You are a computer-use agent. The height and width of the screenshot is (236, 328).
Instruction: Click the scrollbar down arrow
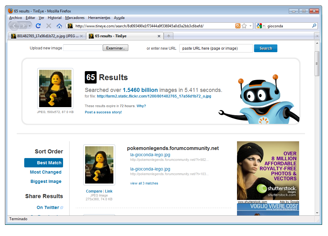click(x=317, y=213)
